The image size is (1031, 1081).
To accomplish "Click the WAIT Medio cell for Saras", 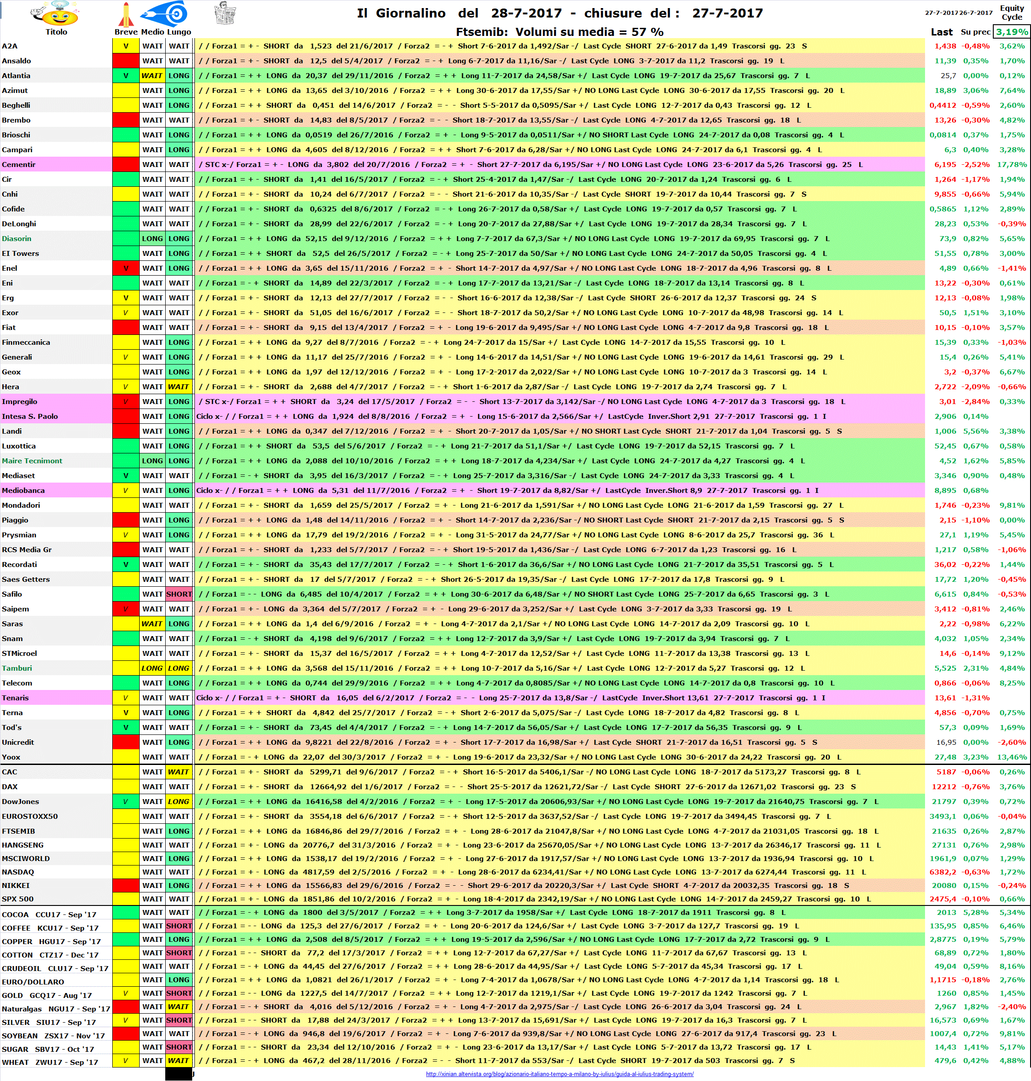I will pyautogui.click(x=152, y=624).
